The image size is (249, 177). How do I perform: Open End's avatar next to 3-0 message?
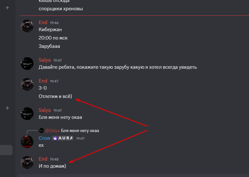[x=27, y=84]
